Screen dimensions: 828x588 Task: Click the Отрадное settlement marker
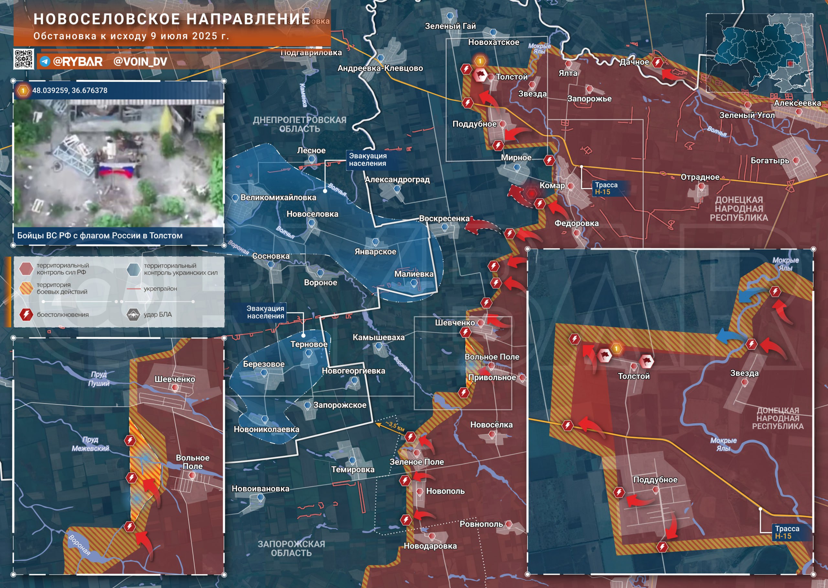(702, 187)
